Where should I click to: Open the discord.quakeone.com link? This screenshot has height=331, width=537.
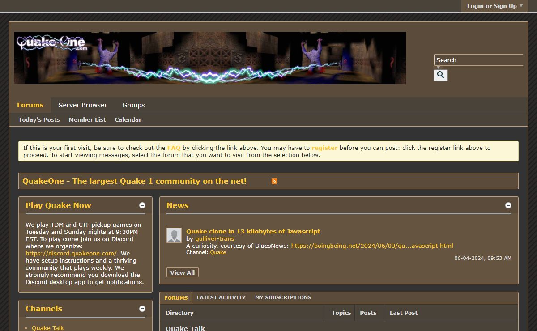point(71,253)
